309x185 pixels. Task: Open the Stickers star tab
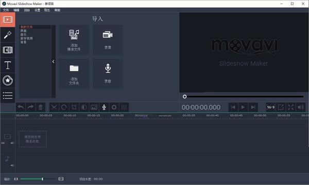(x=8, y=80)
